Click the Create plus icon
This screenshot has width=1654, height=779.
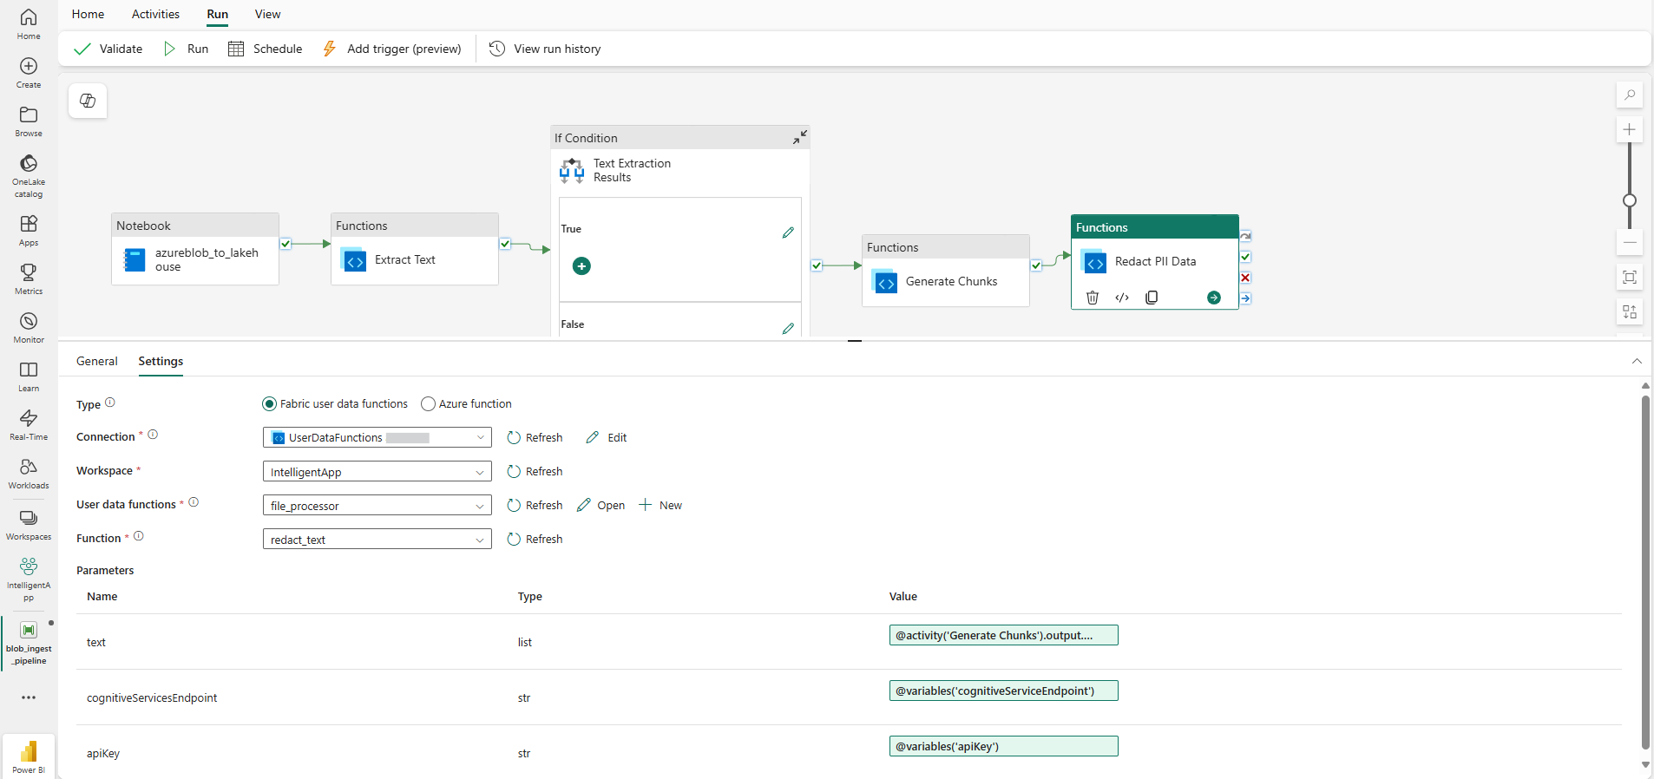point(29,72)
